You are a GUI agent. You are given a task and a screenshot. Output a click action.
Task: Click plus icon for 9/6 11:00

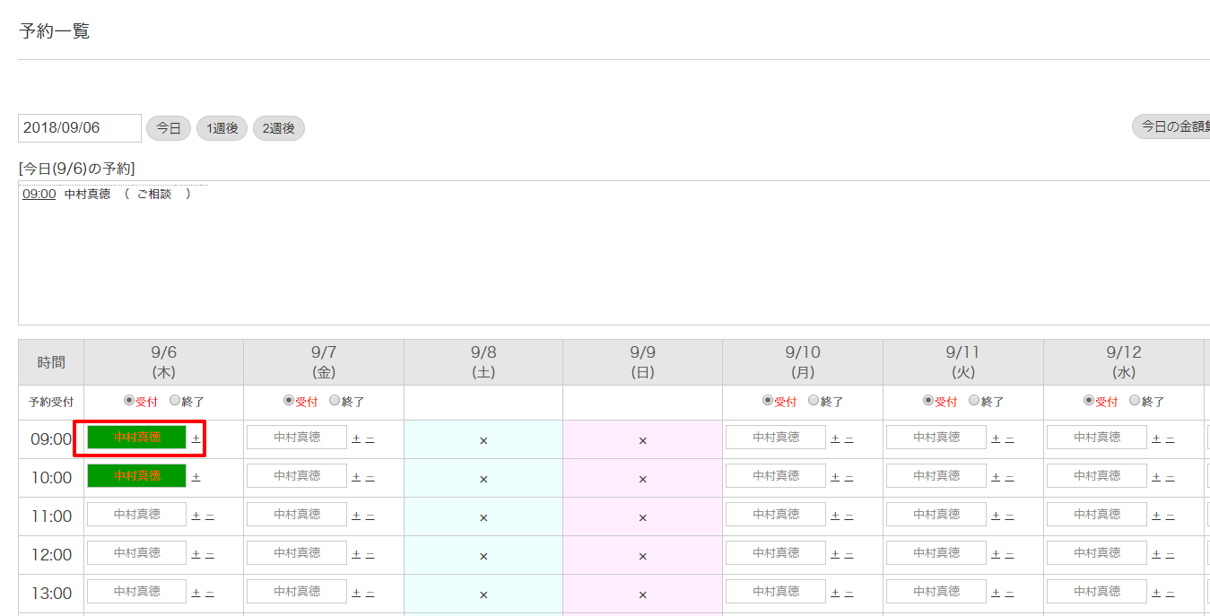(x=196, y=516)
